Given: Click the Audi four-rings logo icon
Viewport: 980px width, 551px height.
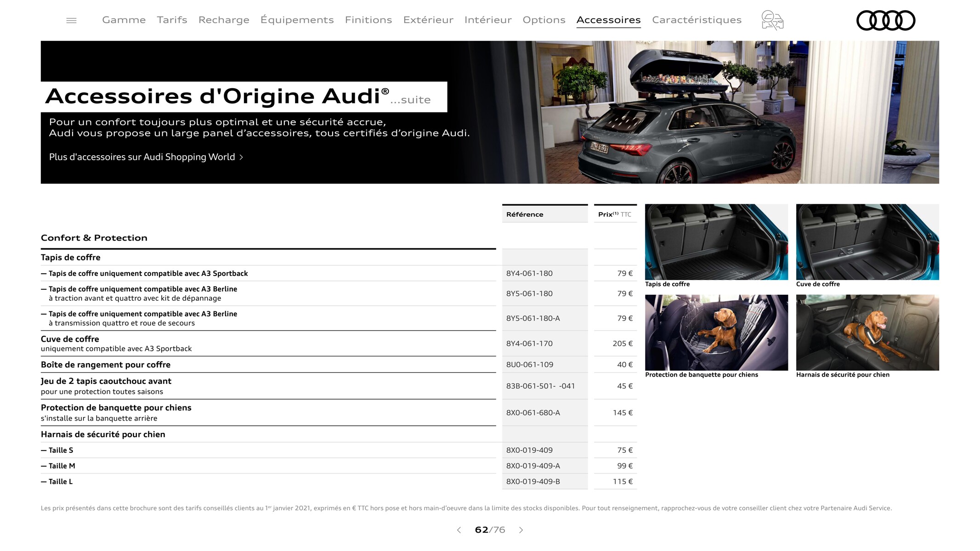Looking at the screenshot, I should click(884, 18).
